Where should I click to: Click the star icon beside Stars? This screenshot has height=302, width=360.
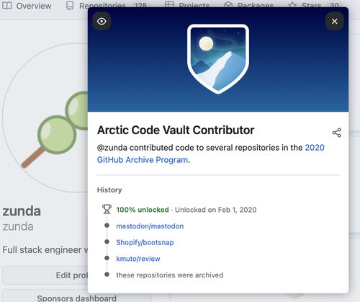pos(292,5)
